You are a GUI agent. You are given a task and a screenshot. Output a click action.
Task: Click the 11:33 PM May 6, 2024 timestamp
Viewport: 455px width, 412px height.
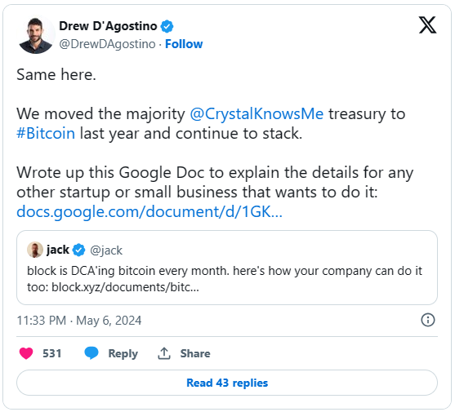point(79,321)
